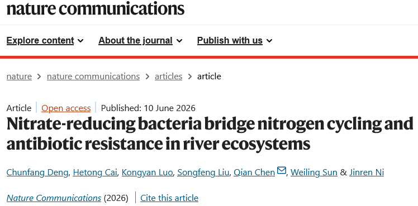Click the italic Nature Communications journal link
The height and width of the screenshot is (206, 418).
click(54, 198)
